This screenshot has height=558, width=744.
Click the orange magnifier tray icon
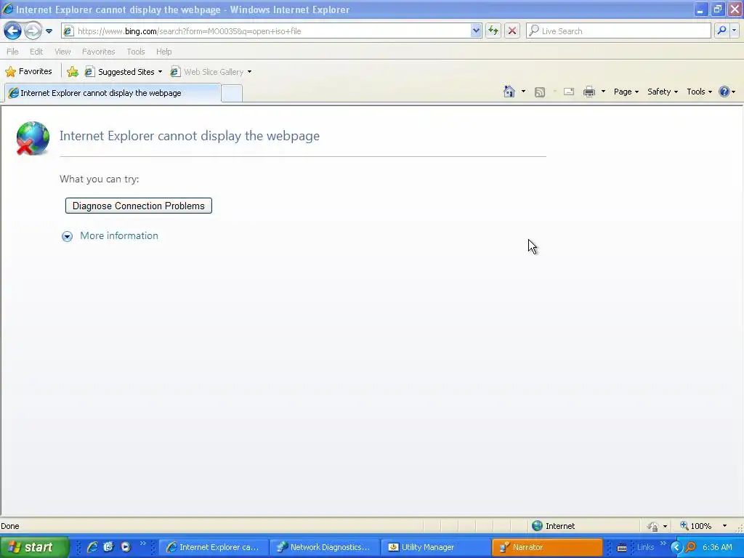coord(691,547)
